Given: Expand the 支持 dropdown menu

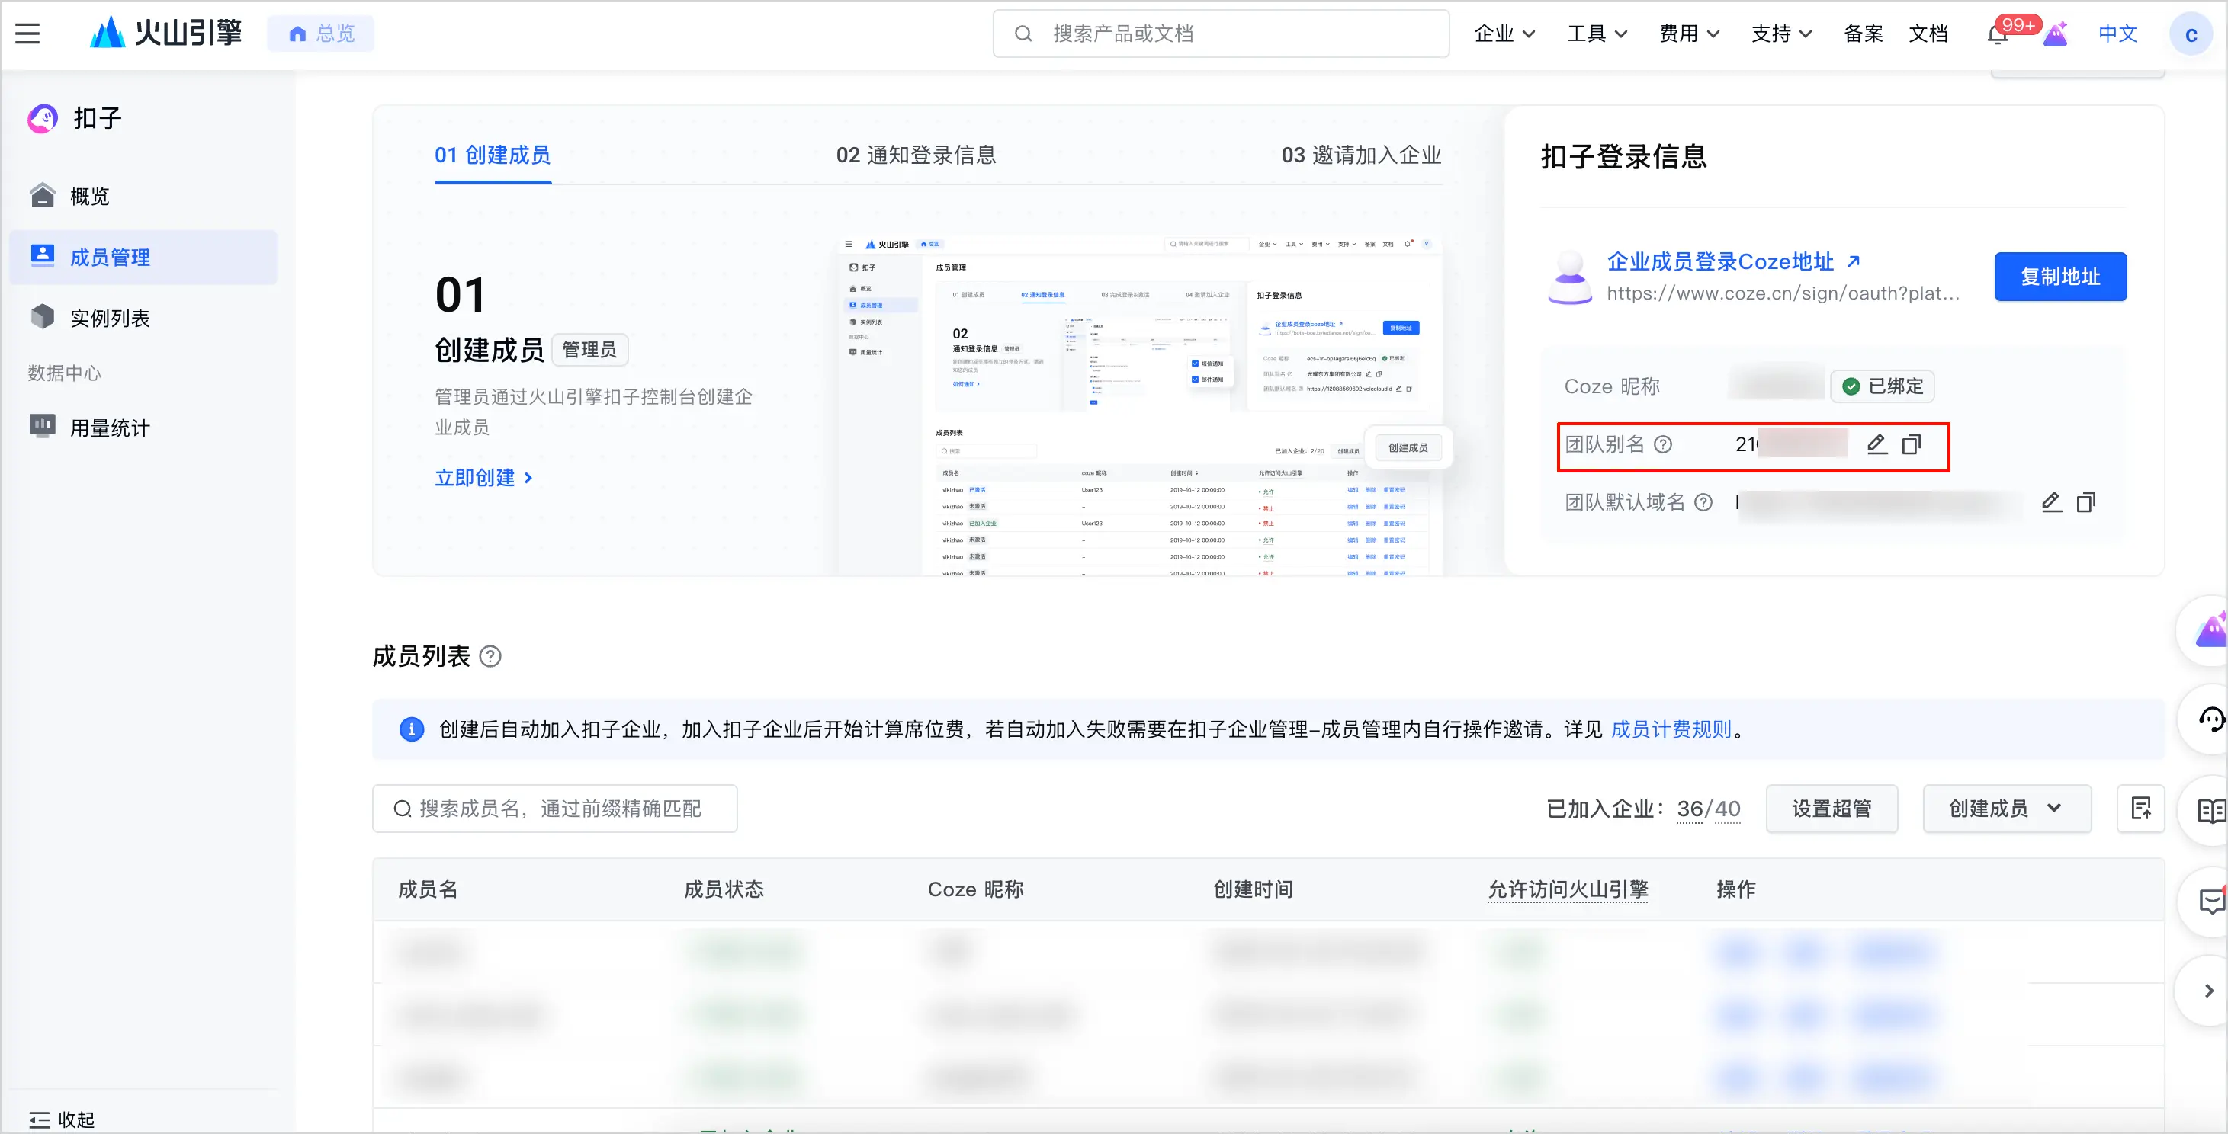Looking at the screenshot, I should 1782,34.
